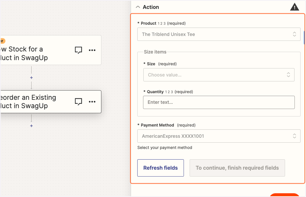This screenshot has height=197, width=306.
Task: Select the Low Stock for a Product step card
Action: (x=51, y=50)
